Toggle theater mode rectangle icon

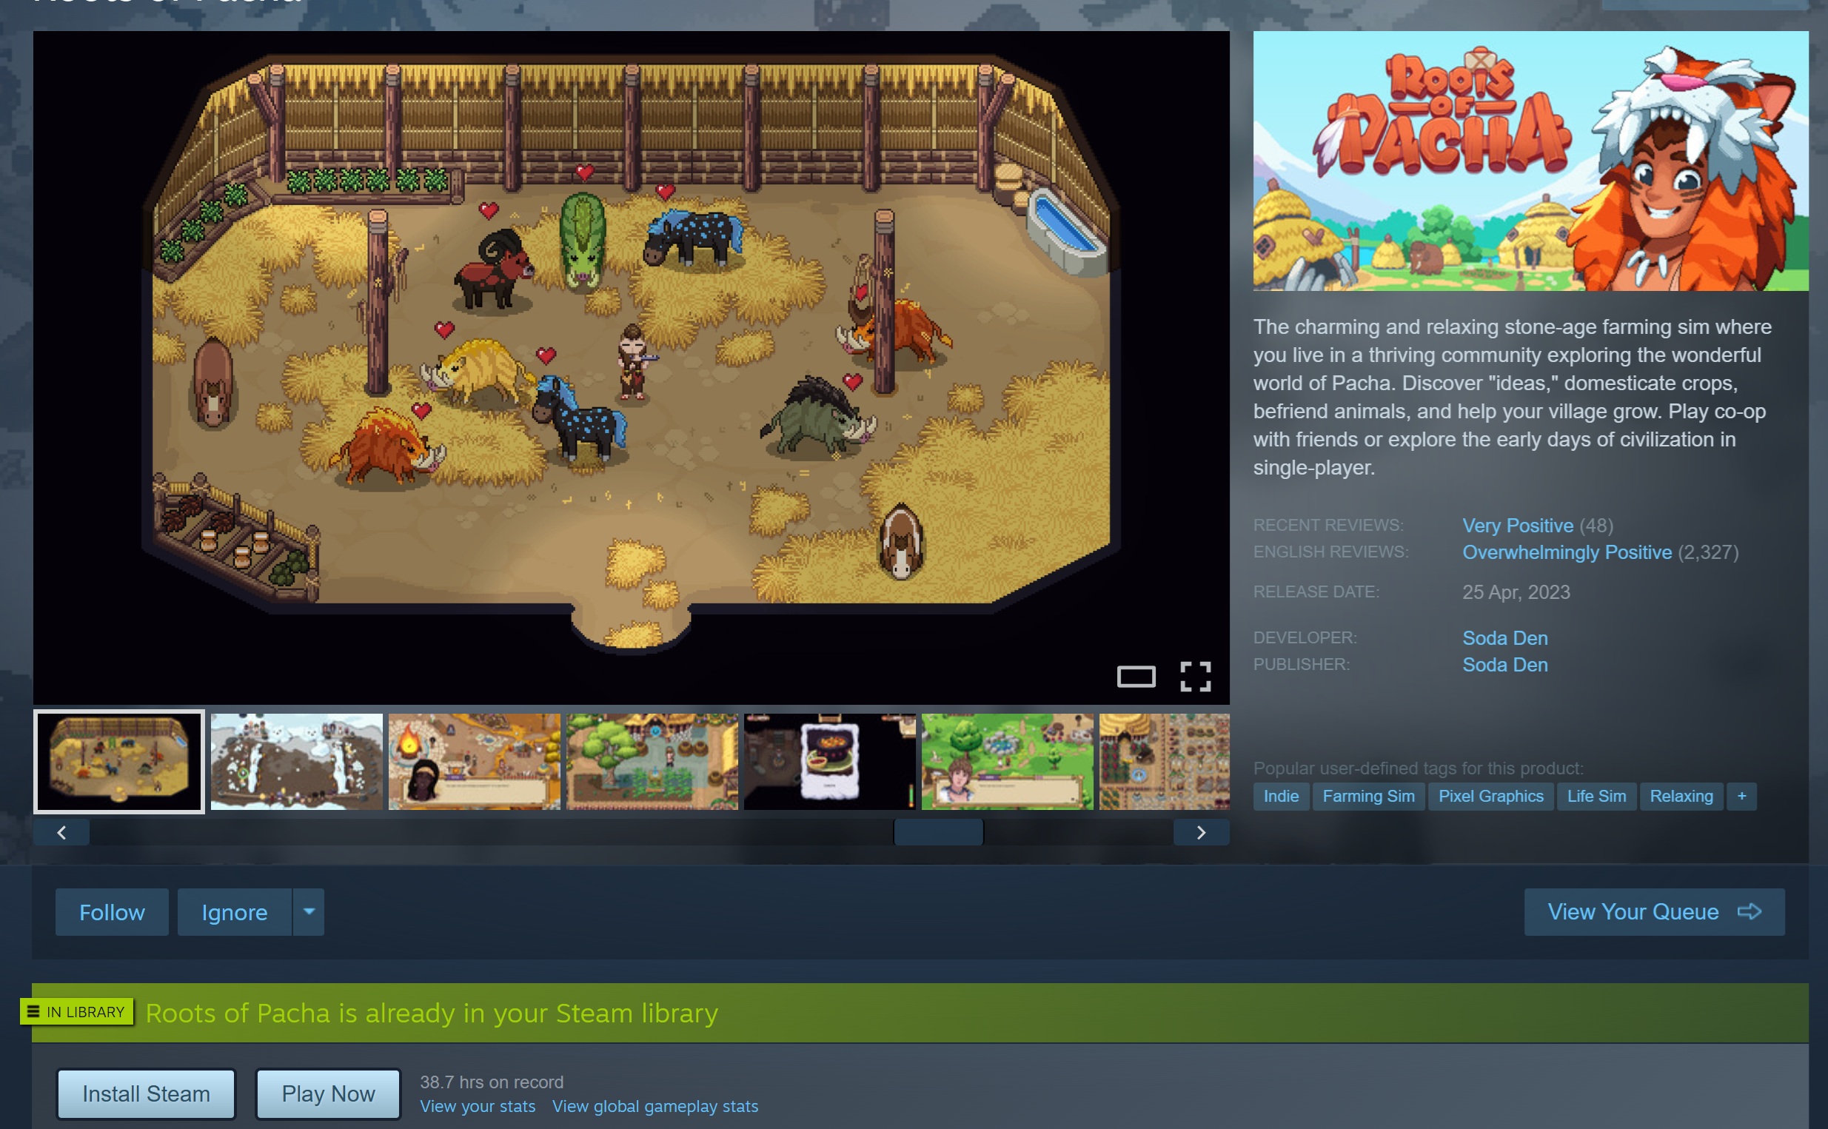coord(1136,677)
